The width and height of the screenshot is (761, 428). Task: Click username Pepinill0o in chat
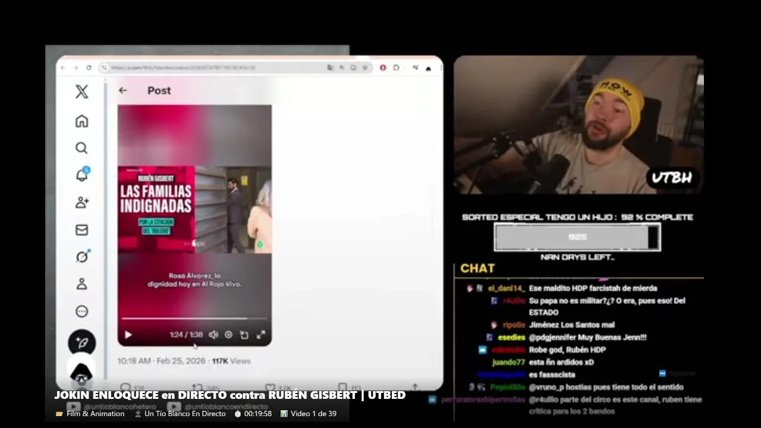click(x=508, y=388)
